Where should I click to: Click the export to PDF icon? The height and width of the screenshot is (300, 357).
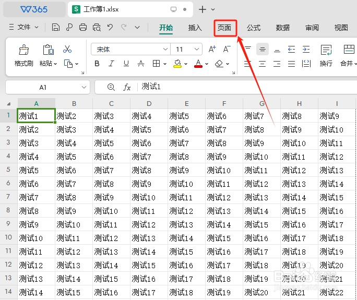[69, 27]
